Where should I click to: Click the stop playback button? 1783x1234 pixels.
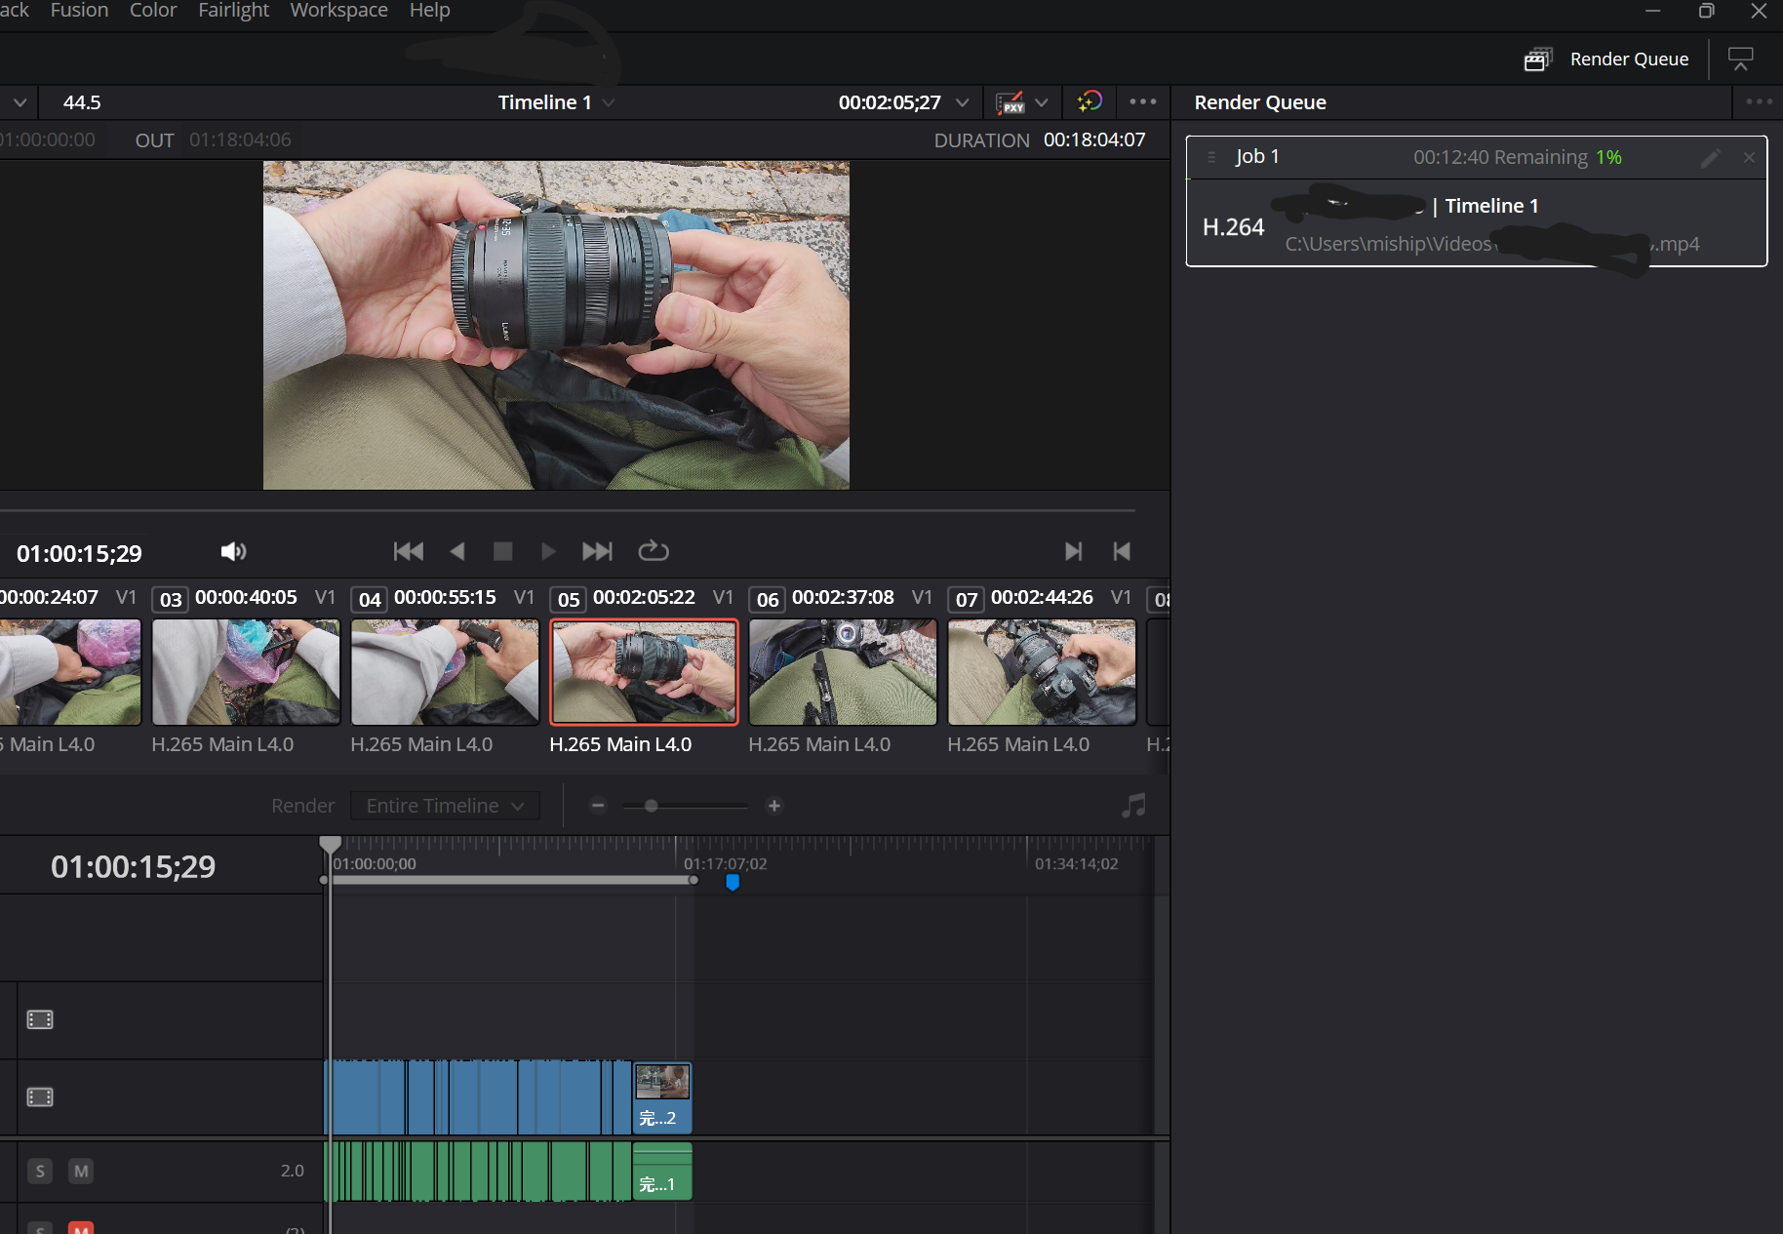click(x=502, y=551)
